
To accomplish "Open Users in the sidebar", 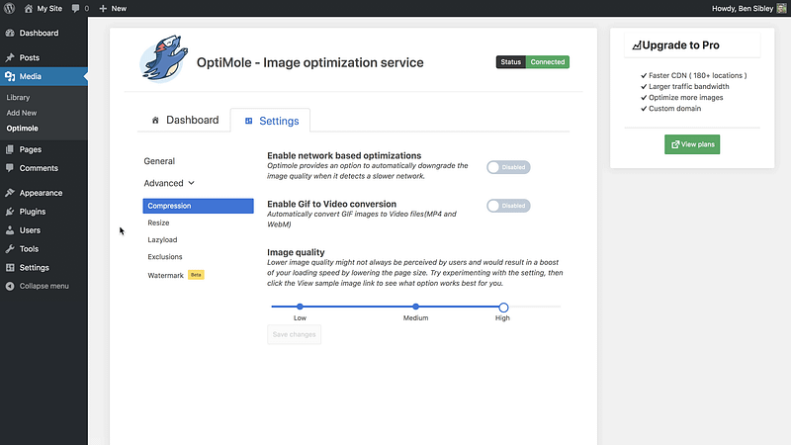I will pyautogui.click(x=30, y=230).
